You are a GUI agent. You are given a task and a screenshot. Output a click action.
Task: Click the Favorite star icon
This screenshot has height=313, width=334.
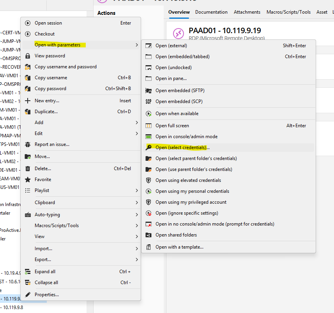(x=28, y=180)
